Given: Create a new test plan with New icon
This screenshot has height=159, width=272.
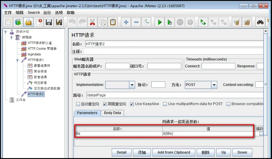Looking at the screenshot, I should click(x=8, y=22).
